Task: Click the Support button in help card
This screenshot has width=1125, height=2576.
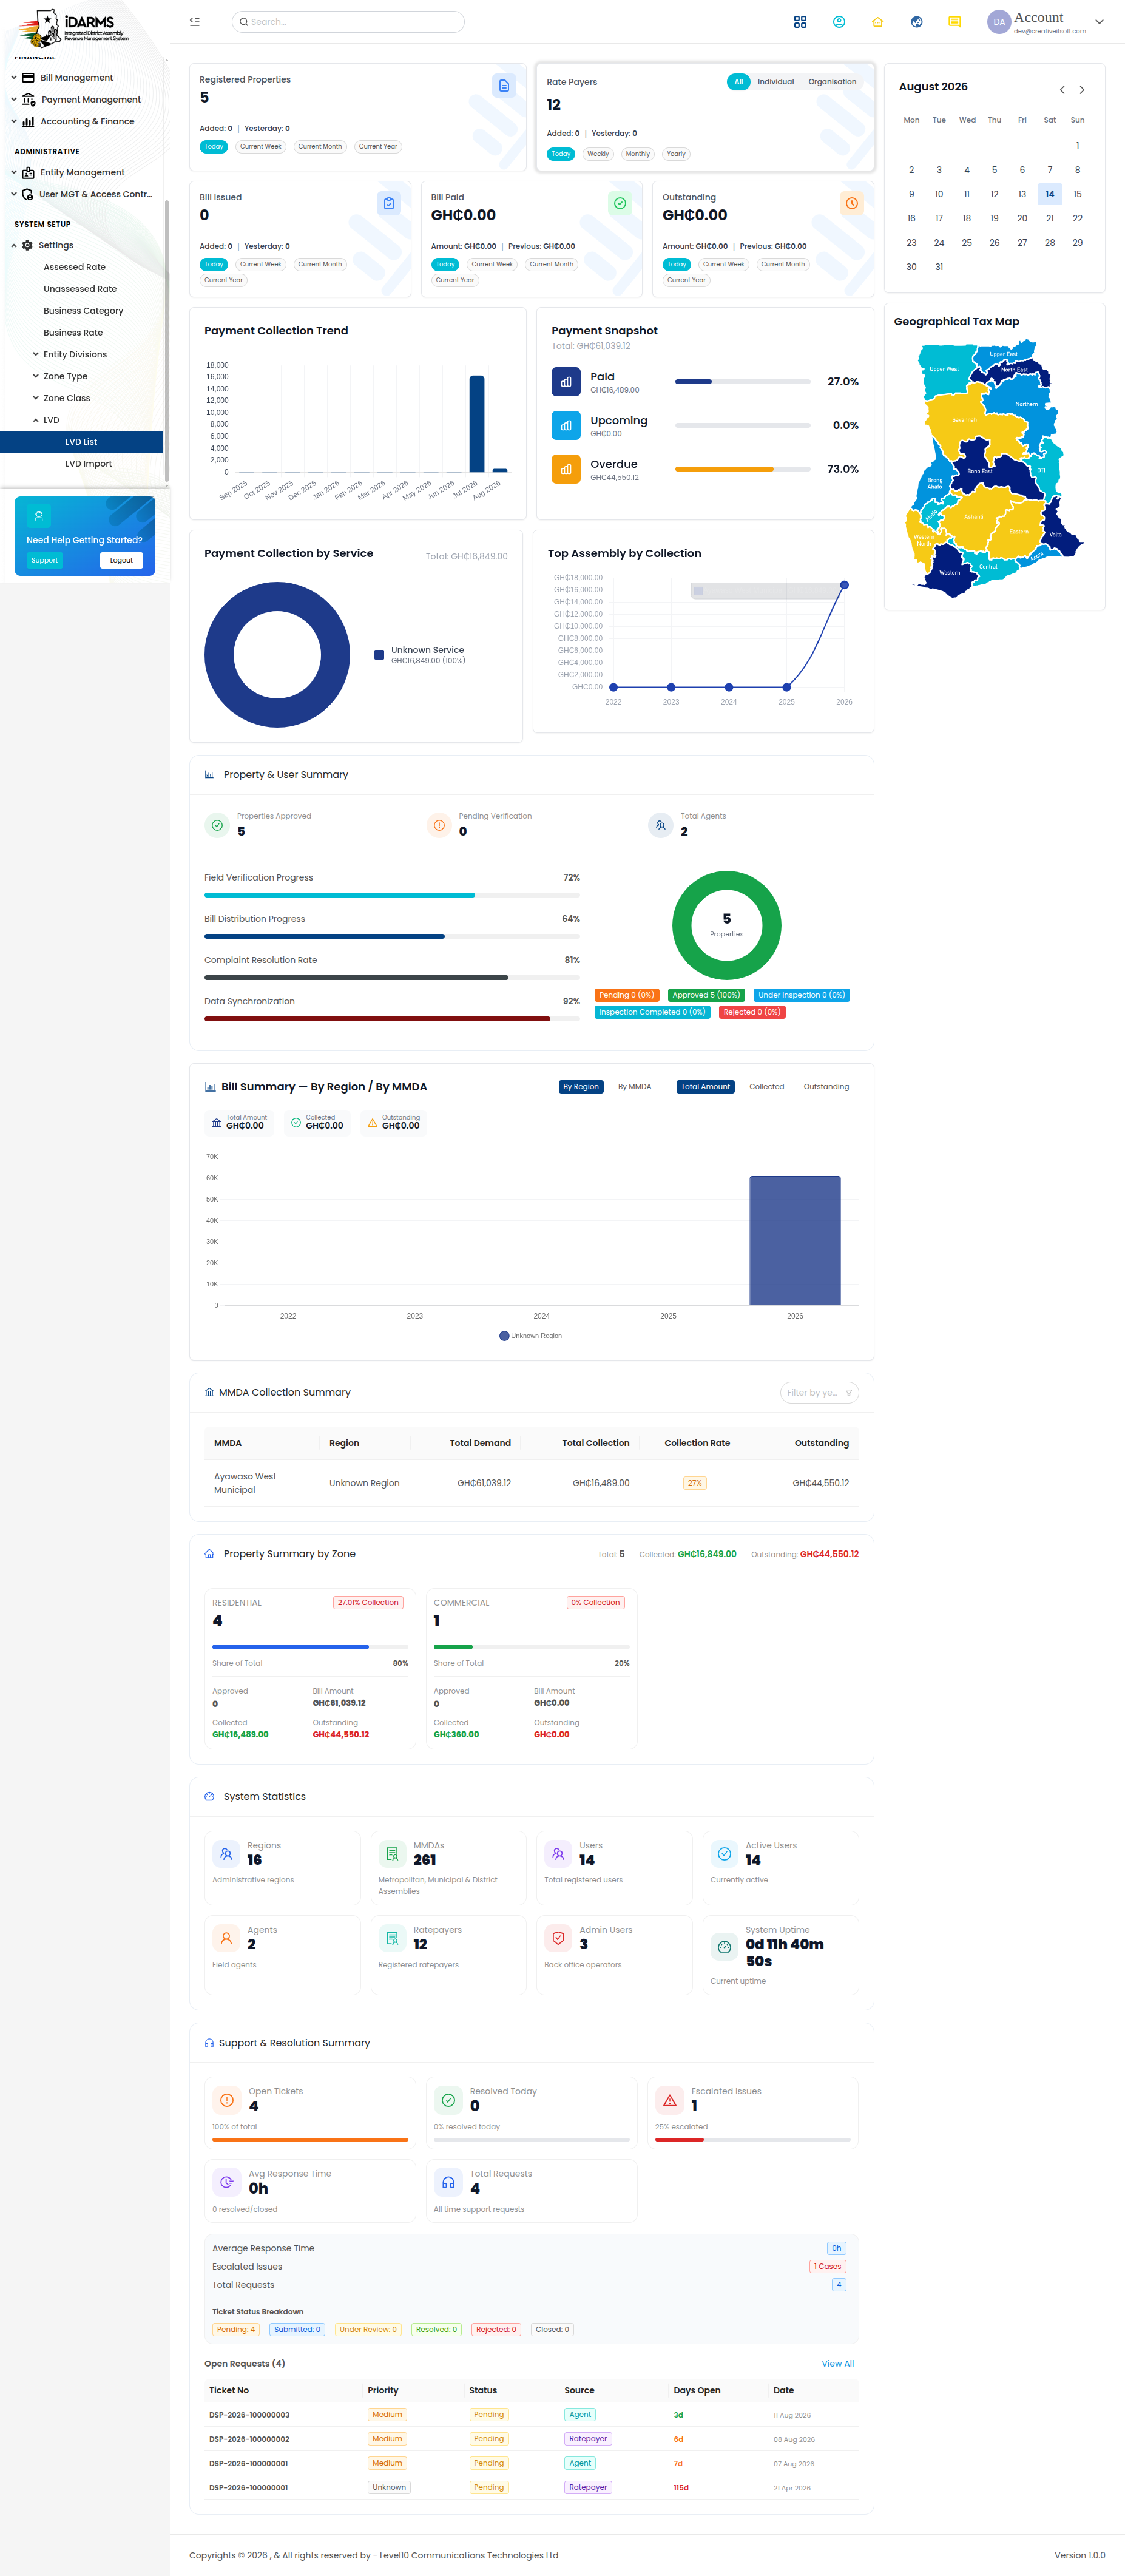Action: tap(44, 561)
